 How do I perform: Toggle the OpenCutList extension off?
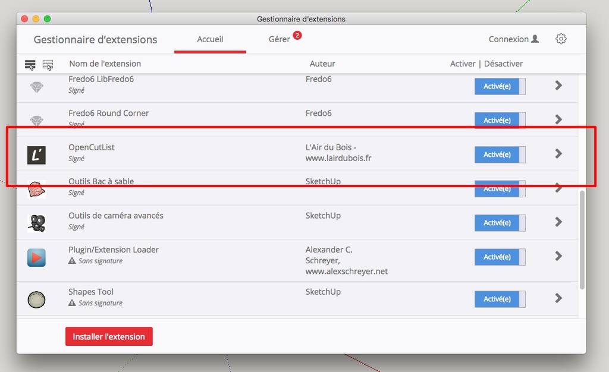point(500,155)
